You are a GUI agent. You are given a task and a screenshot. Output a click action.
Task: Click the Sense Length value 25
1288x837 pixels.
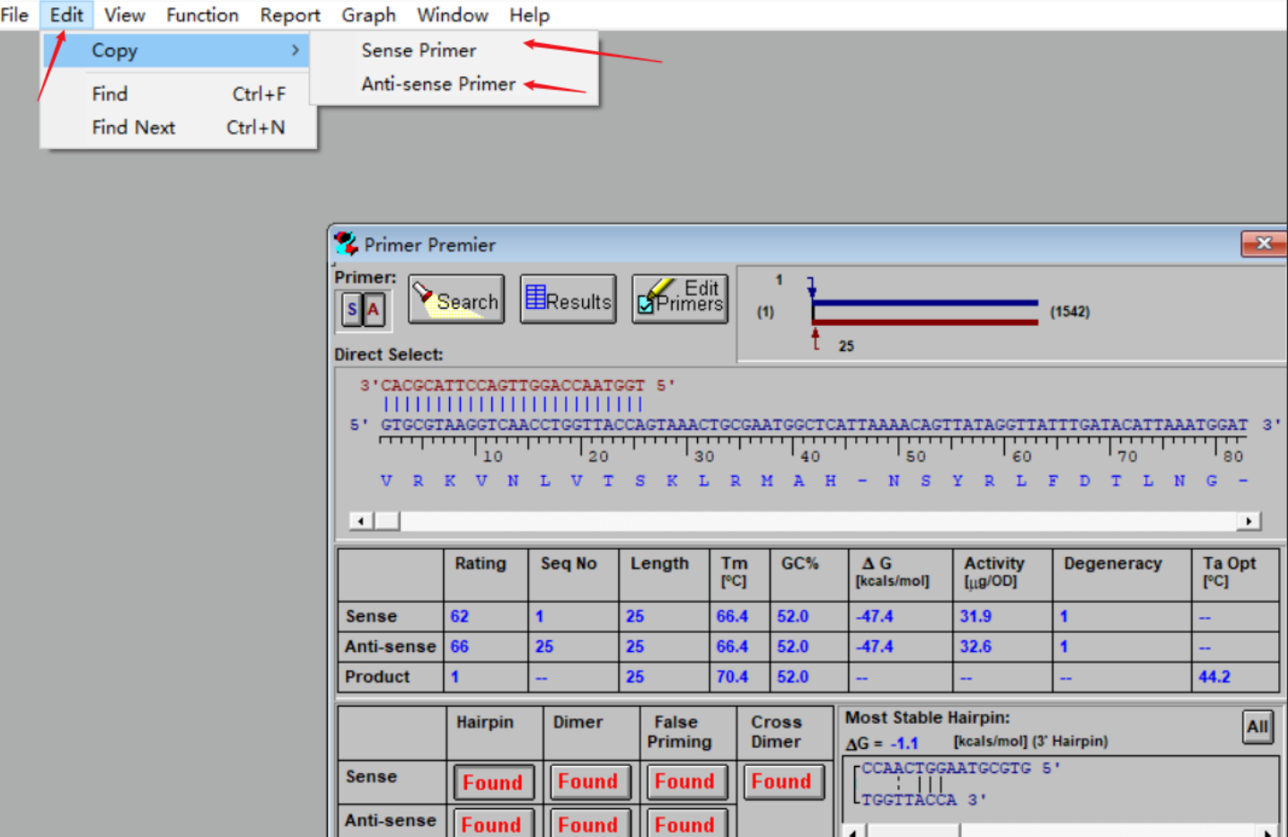click(x=635, y=616)
